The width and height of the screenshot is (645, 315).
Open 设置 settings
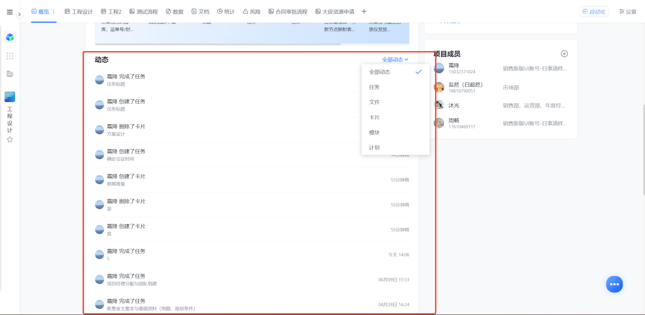pos(628,12)
